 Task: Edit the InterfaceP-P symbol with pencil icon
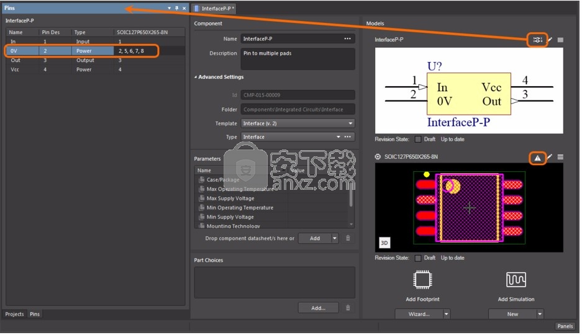(550, 40)
